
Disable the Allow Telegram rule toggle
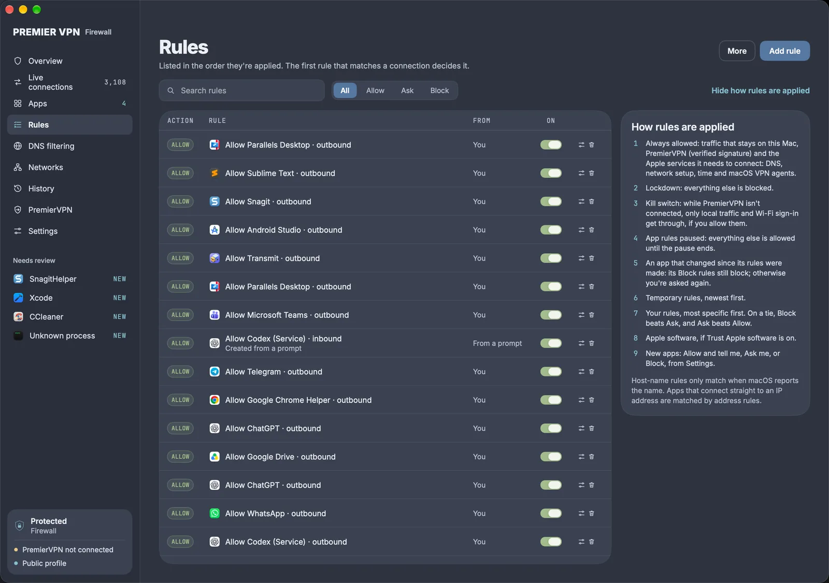coord(551,372)
